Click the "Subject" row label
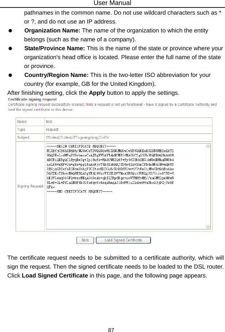Image resolution: width=225 pixels, height=332 pixels. point(23,138)
